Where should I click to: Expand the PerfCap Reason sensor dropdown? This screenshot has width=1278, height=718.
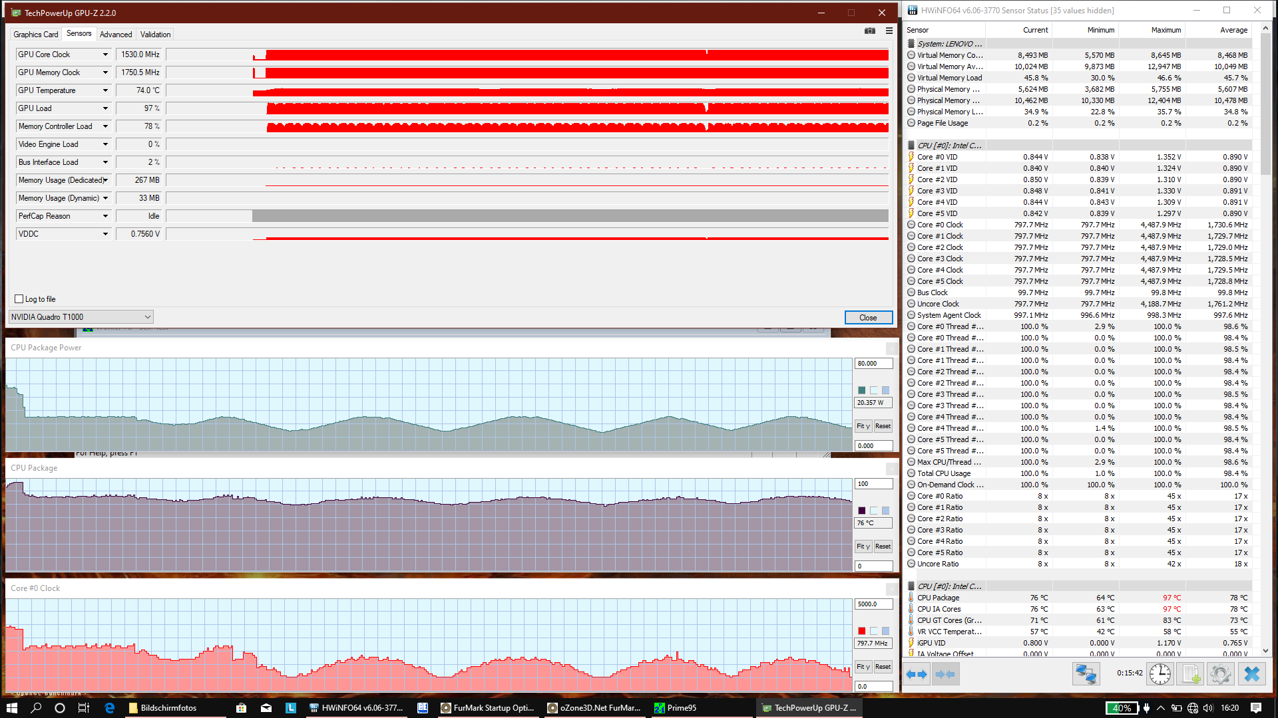(x=105, y=216)
